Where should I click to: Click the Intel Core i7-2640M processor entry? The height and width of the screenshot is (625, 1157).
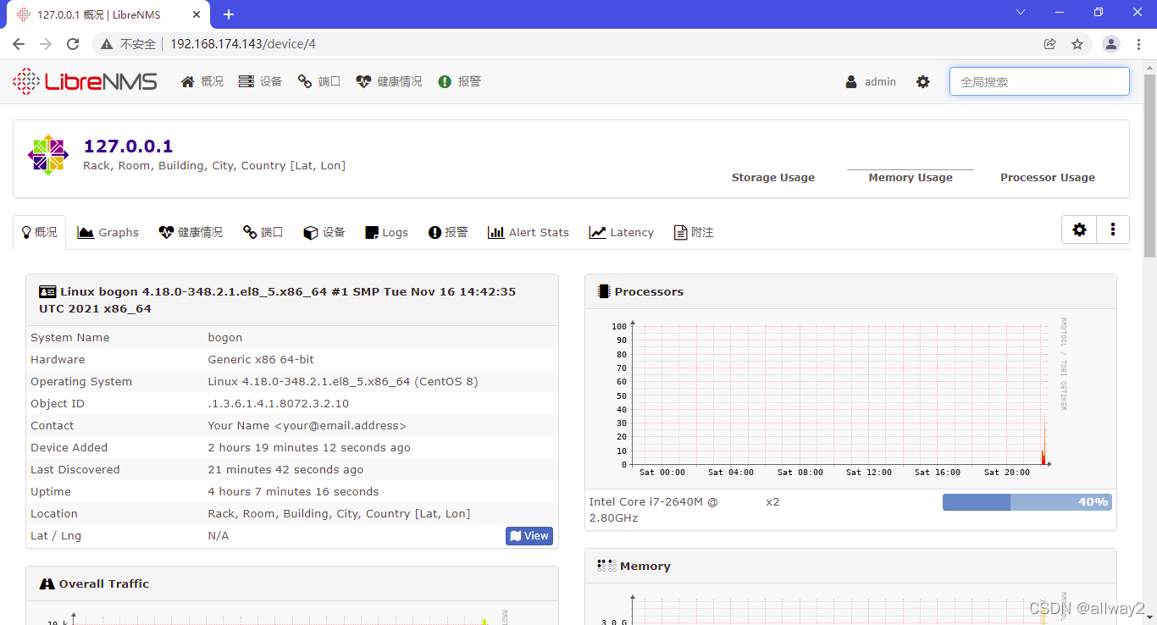[653, 510]
